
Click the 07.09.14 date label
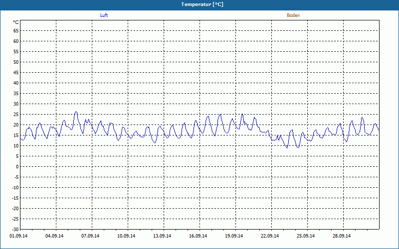[x=90, y=236]
